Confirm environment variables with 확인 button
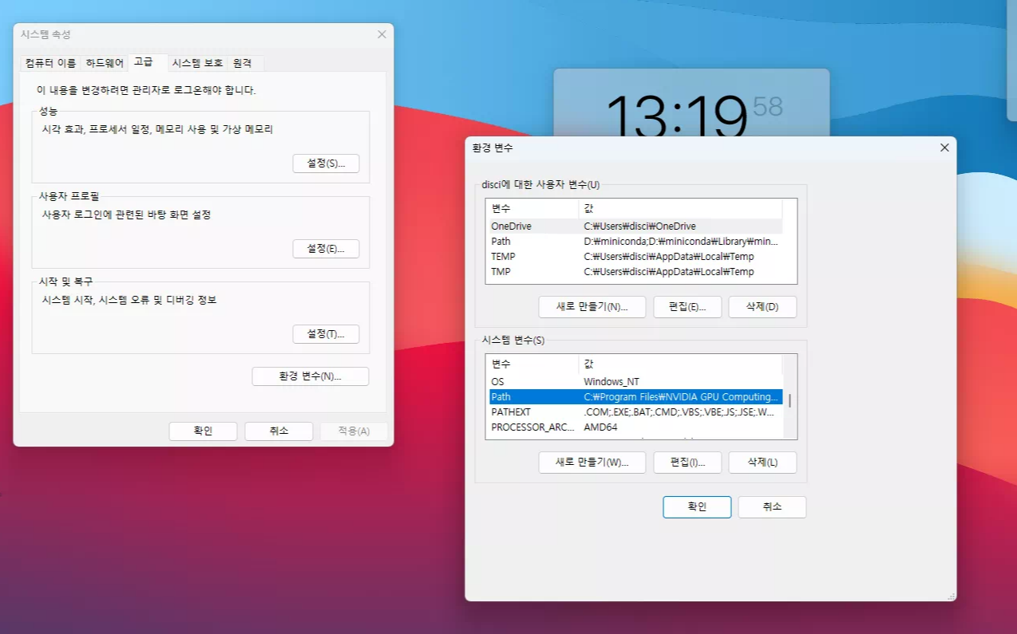The image size is (1017, 634). pyautogui.click(x=696, y=506)
